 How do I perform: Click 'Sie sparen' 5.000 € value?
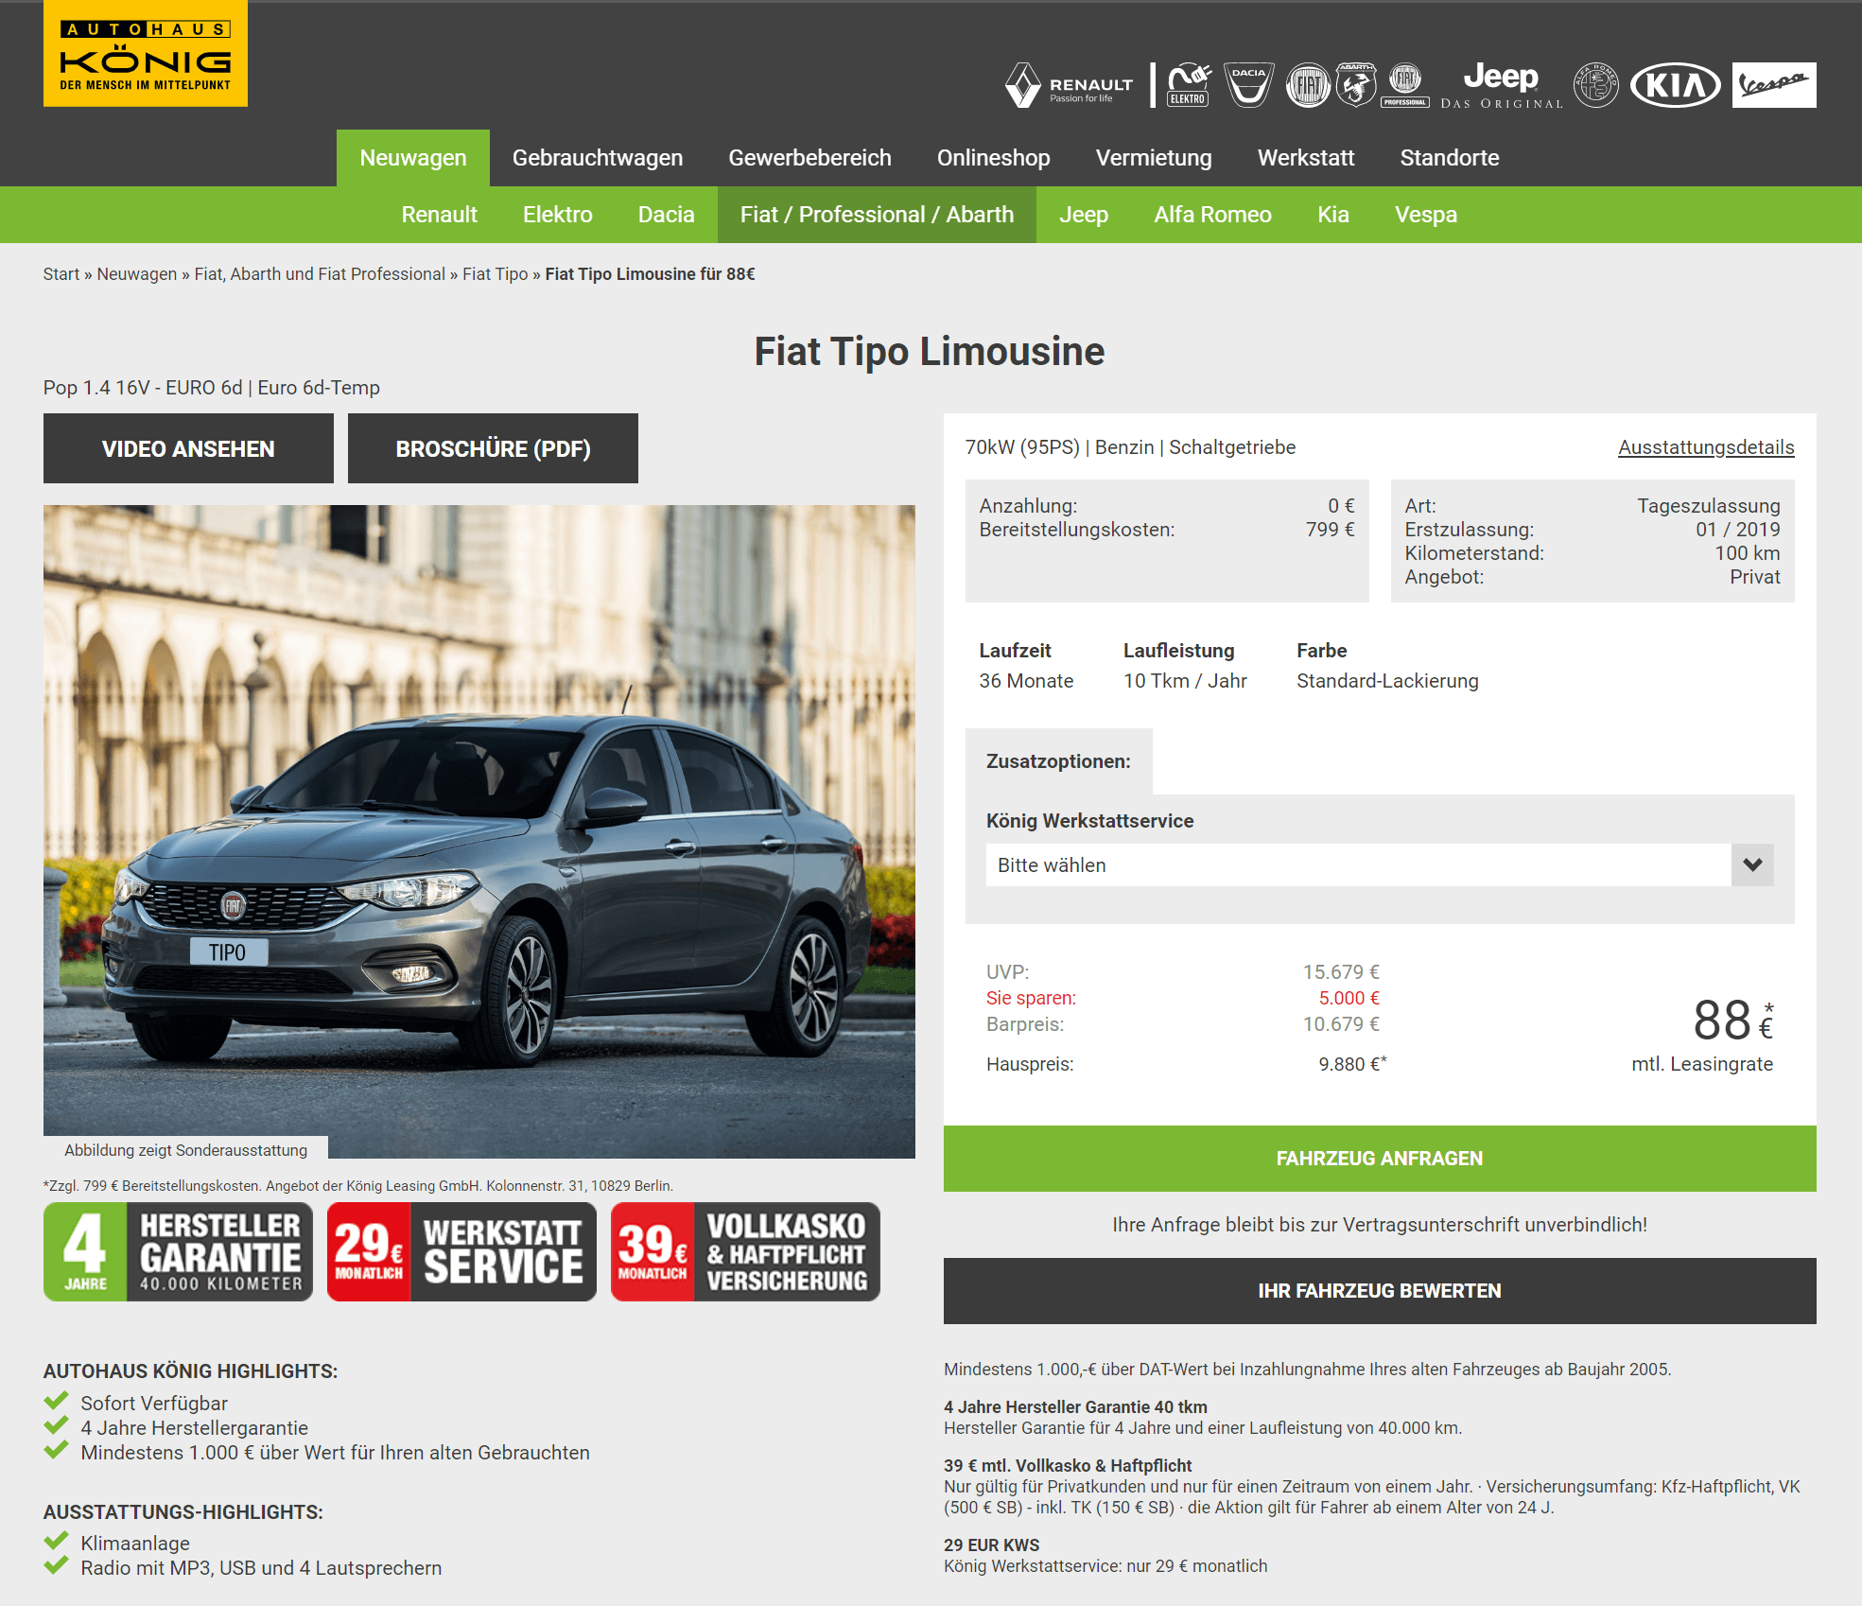coord(1349,998)
